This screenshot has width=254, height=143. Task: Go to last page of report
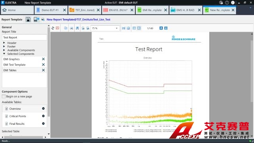[166, 28]
